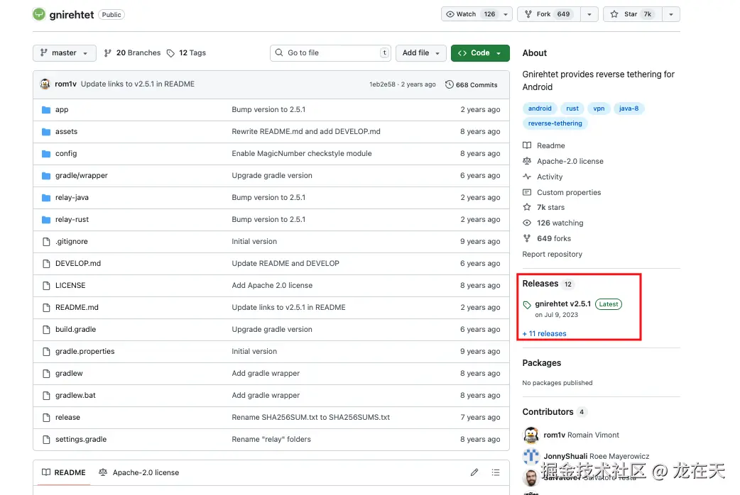Expand the Add file dropdown
Screen dimensions: 740x495
tap(421, 52)
